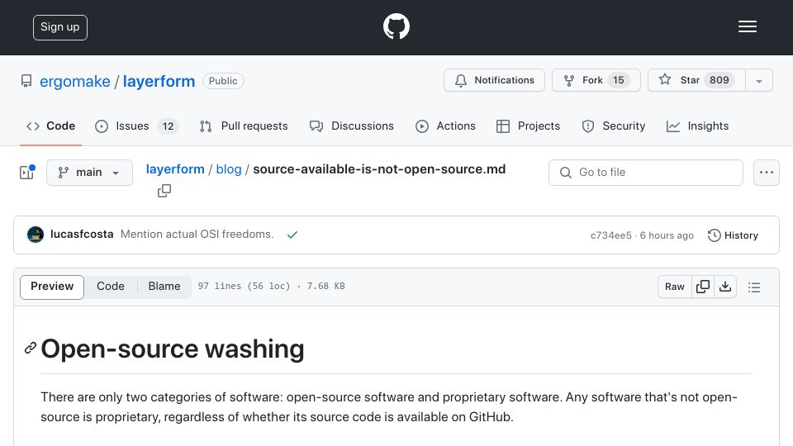This screenshot has height=446, width=793.
Task: Open the layerform repository link
Action: [x=159, y=81]
